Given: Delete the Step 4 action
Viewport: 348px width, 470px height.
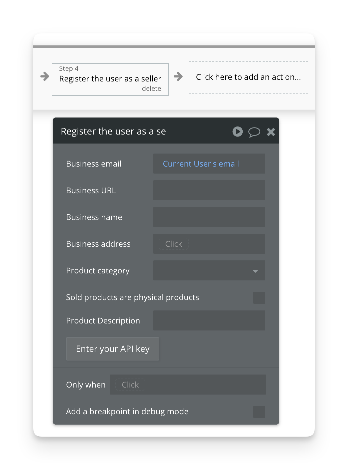Looking at the screenshot, I should pyautogui.click(x=151, y=88).
